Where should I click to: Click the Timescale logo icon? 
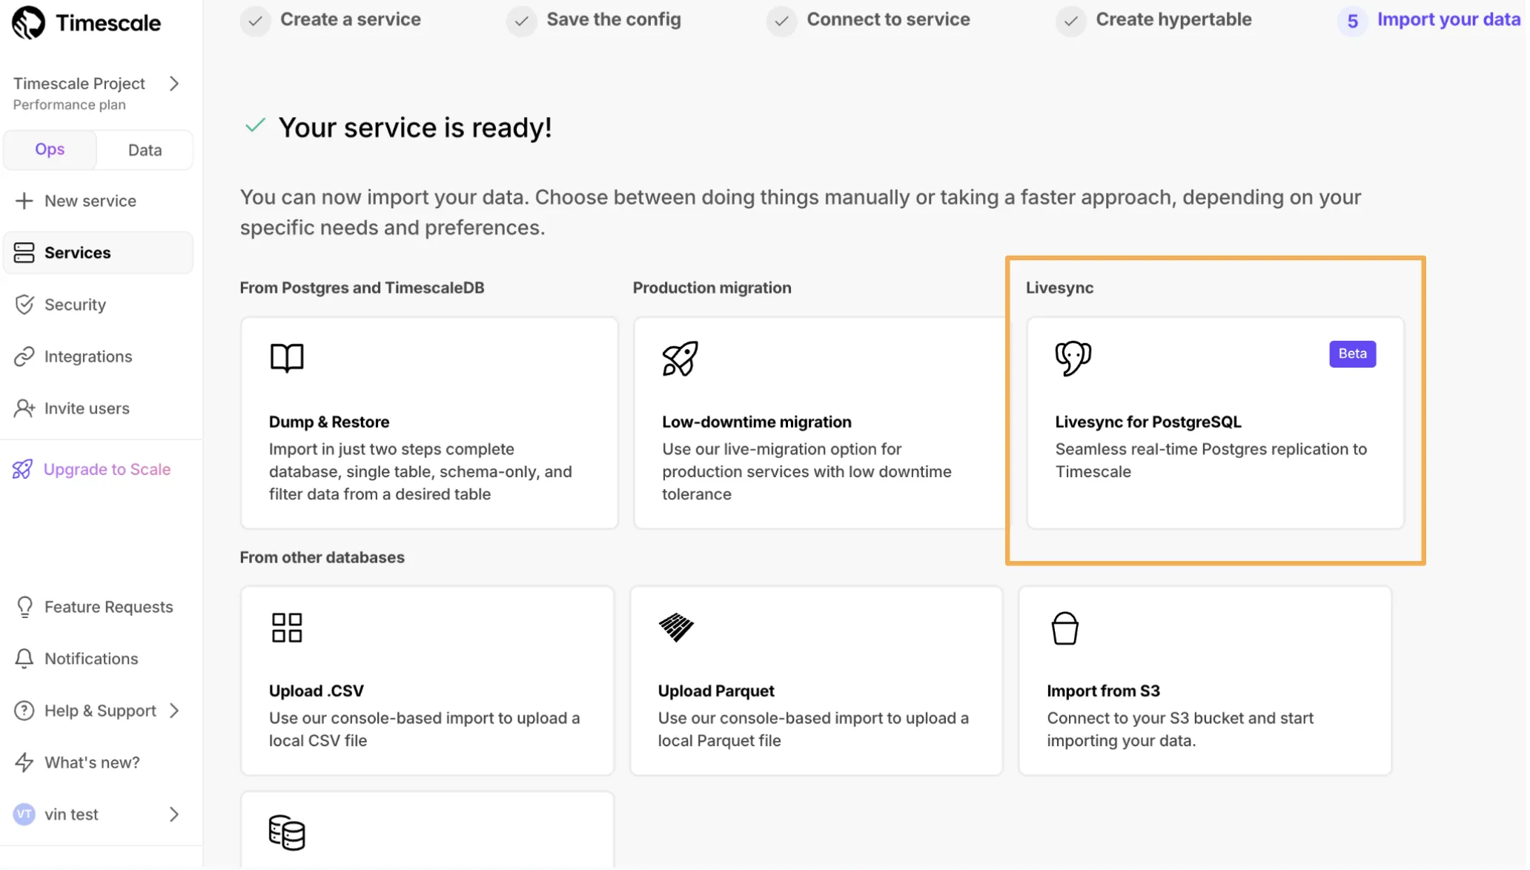point(28,22)
